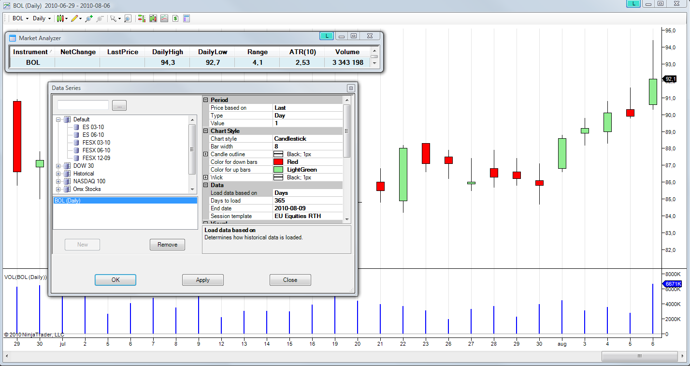This screenshot has height=366, width=690.
Task: Click the chart window link L button
Action: [633, 3]
